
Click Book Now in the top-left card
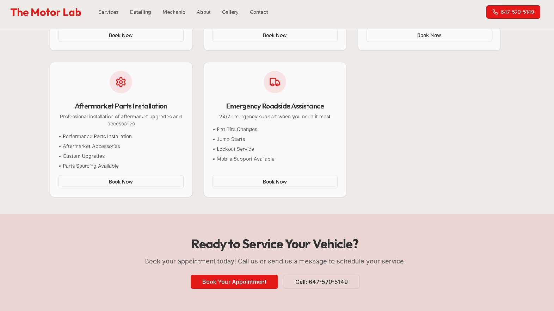(121, 35)
